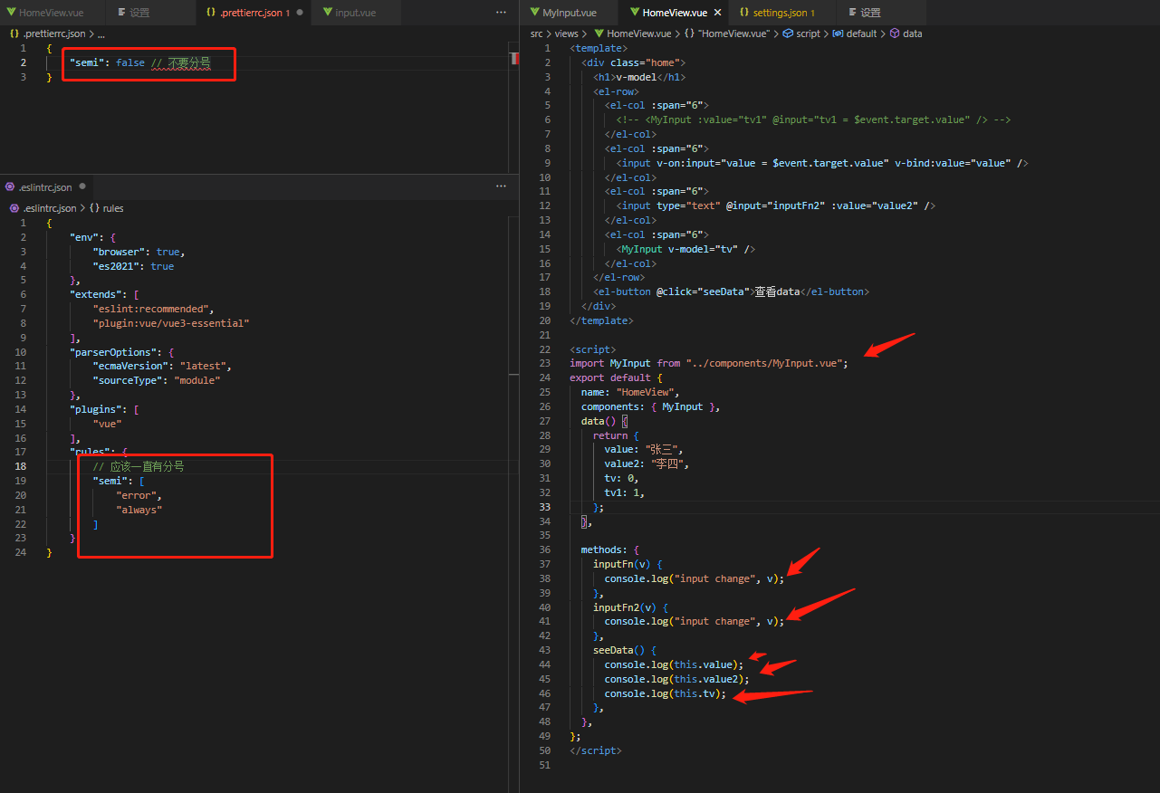Image resolution: width=1160 pixels, height=793 pixels.
Task: Click line number 18 in .eslintrc.json gutter
Action: pos(21,466)
